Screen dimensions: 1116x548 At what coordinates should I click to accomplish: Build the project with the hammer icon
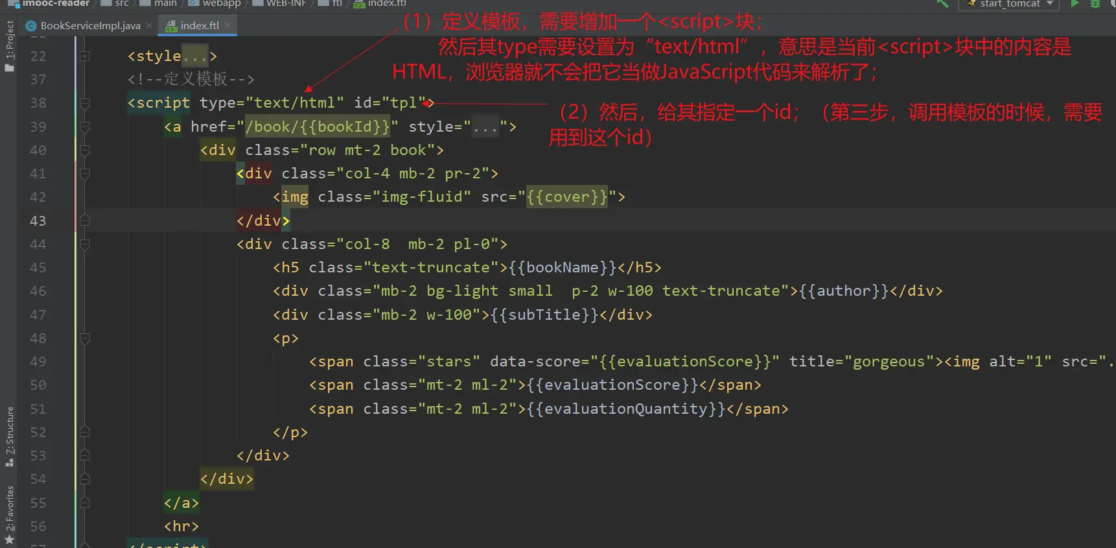(x=943, y=3)
